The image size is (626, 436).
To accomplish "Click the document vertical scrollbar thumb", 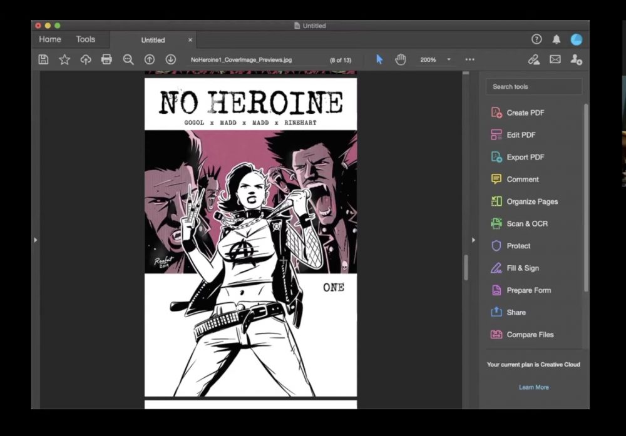I will pyautogui.click(x=466, y=267).
